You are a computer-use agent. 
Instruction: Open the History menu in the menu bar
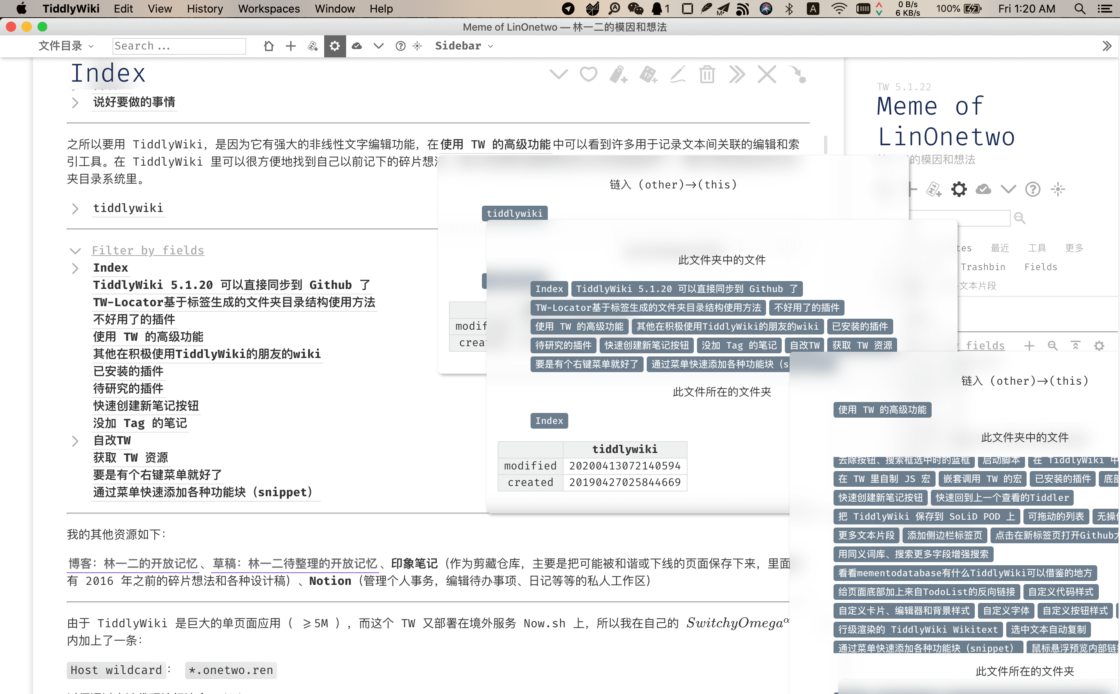pyautogui.click(x=204, y=9)
